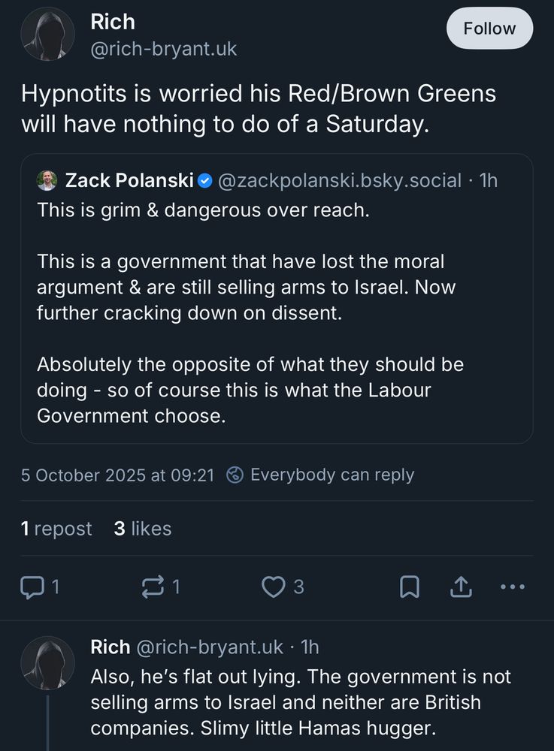The image size is (554, 751).
Task: Follow the Rich account
Action: 489,29
